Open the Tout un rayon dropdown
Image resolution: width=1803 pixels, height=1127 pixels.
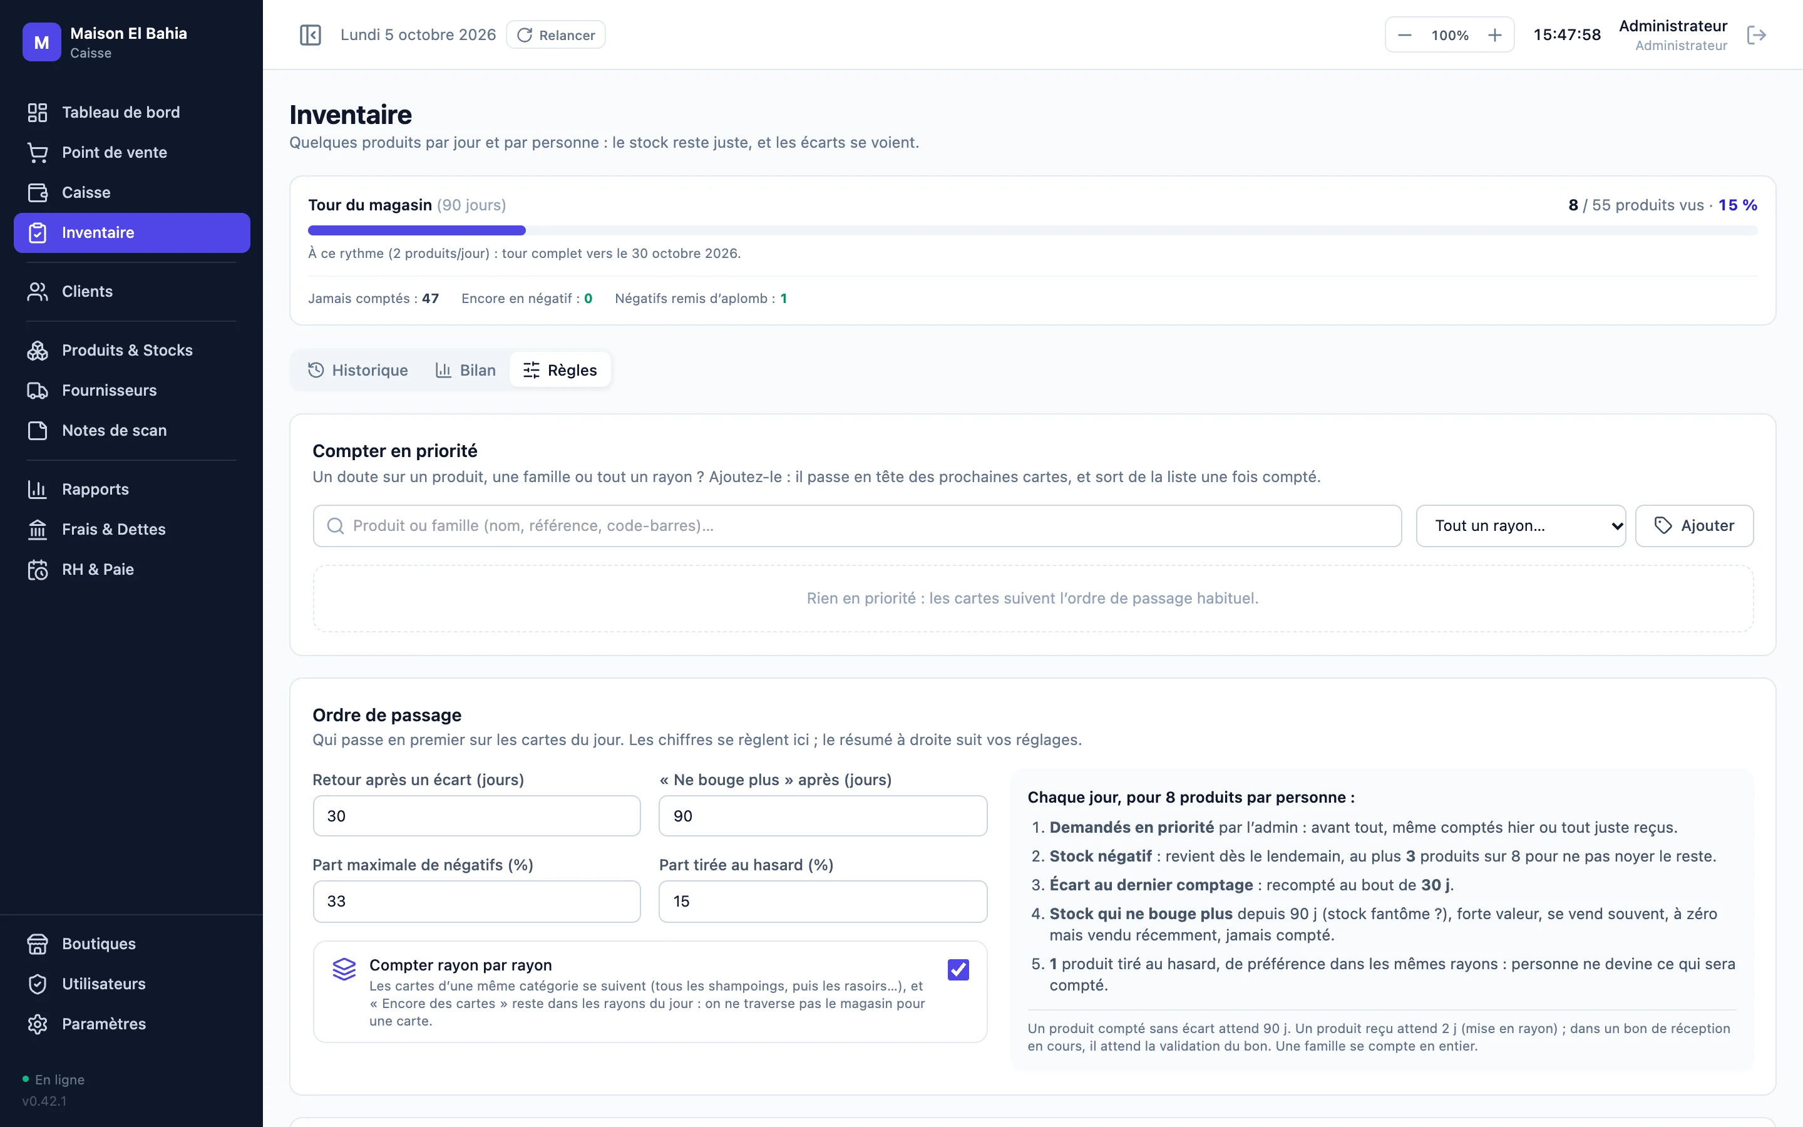point(1521,526)
